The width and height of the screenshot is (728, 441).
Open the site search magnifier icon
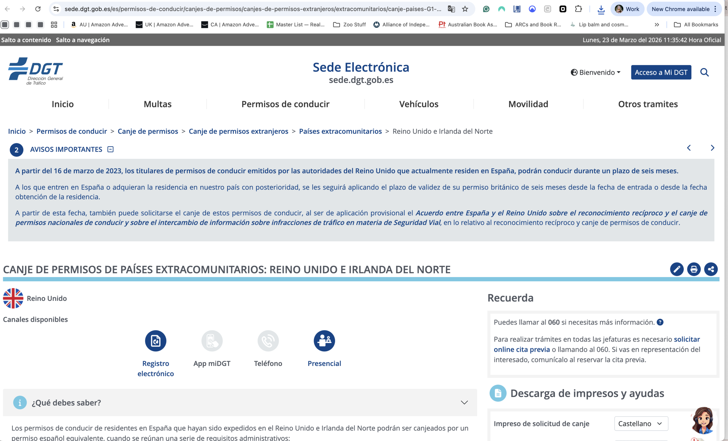705,72
